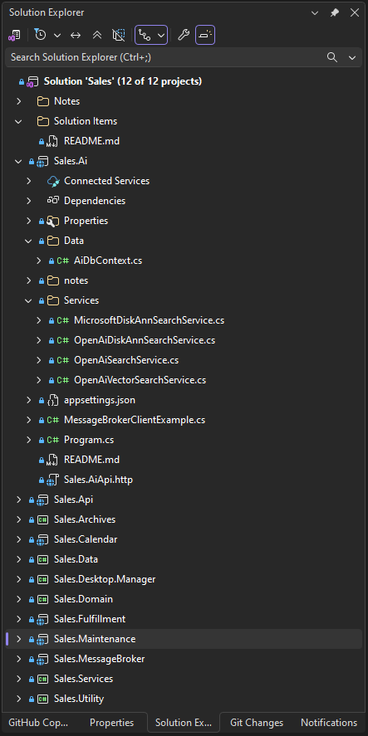
Task: Expand the Notes solution folder
Action: (19, 101)
